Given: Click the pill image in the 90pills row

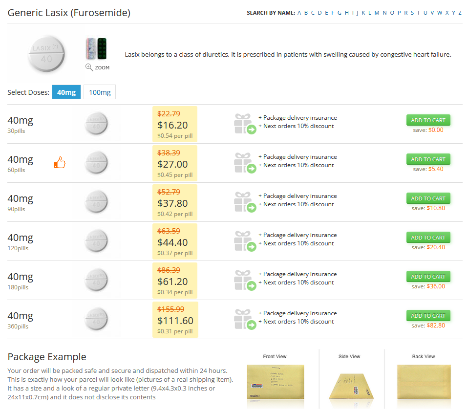Looking at the screenshot, I should [x=96, y=201].
